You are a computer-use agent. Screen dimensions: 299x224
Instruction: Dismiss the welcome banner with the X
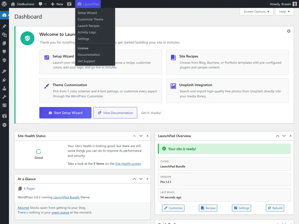(288, 31)
